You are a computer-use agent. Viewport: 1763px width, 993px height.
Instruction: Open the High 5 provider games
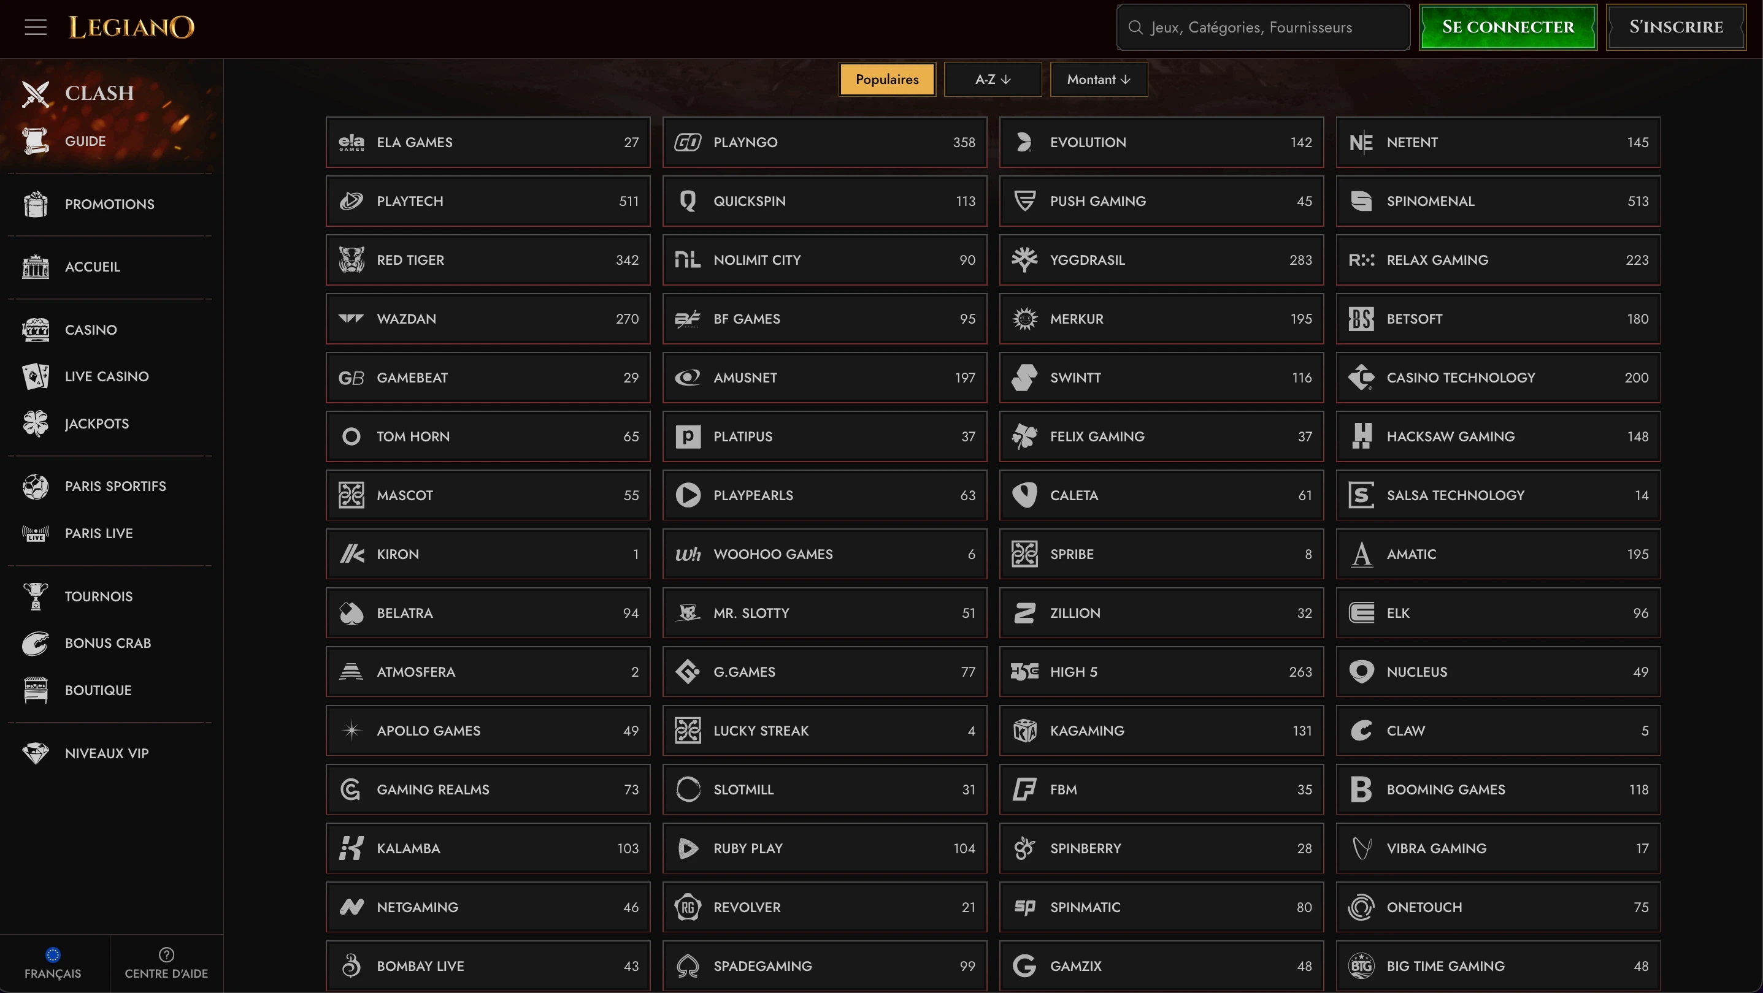click(x=1161, y=672)
